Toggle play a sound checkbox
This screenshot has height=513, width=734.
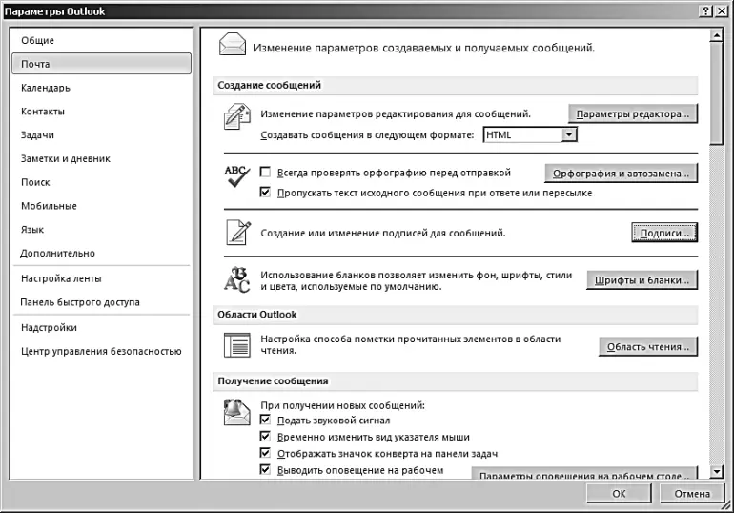click(x=265, y=420)
